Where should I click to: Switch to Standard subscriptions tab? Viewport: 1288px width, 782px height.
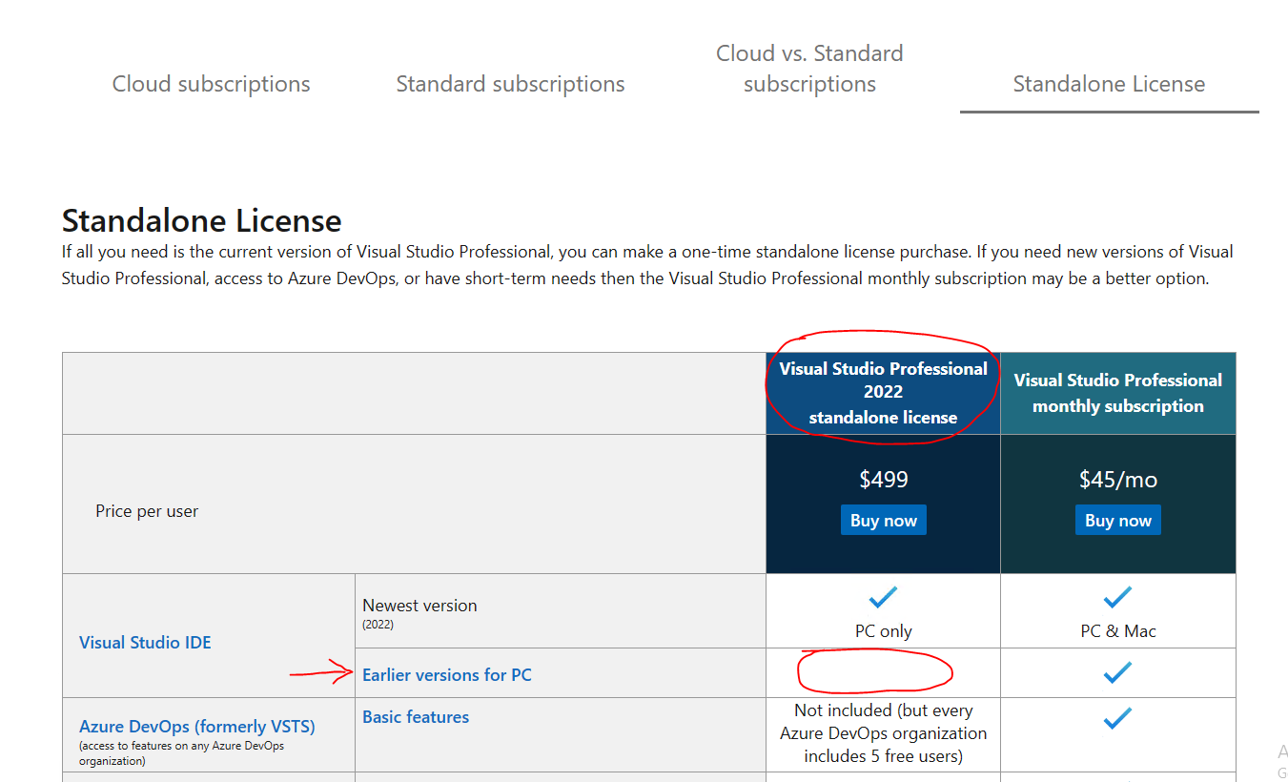click(x=510, y=84)
